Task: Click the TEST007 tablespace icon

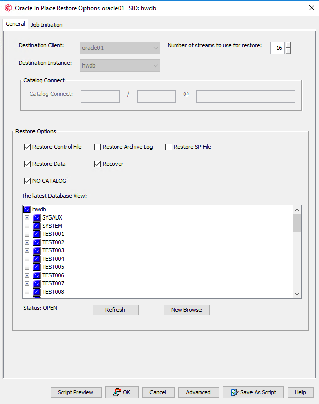Action: coord(37,283)
